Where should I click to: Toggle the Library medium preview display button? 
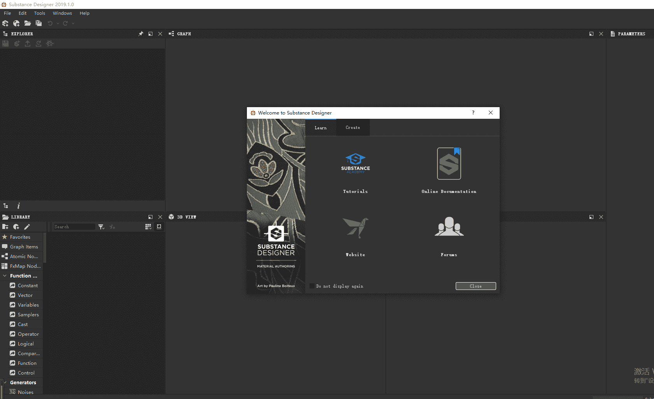[x=159, y=227]
